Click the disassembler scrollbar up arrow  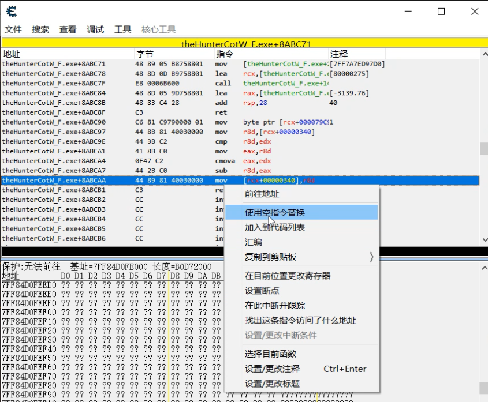(x=483, y=54)
